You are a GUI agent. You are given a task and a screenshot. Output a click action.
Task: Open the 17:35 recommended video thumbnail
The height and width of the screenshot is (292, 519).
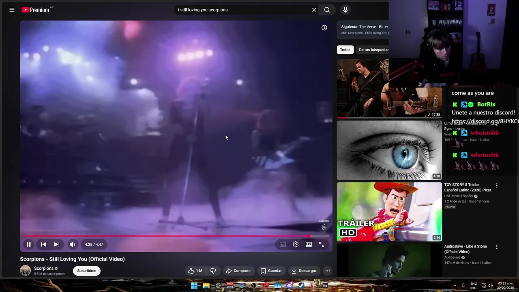[x=389, y=89]
